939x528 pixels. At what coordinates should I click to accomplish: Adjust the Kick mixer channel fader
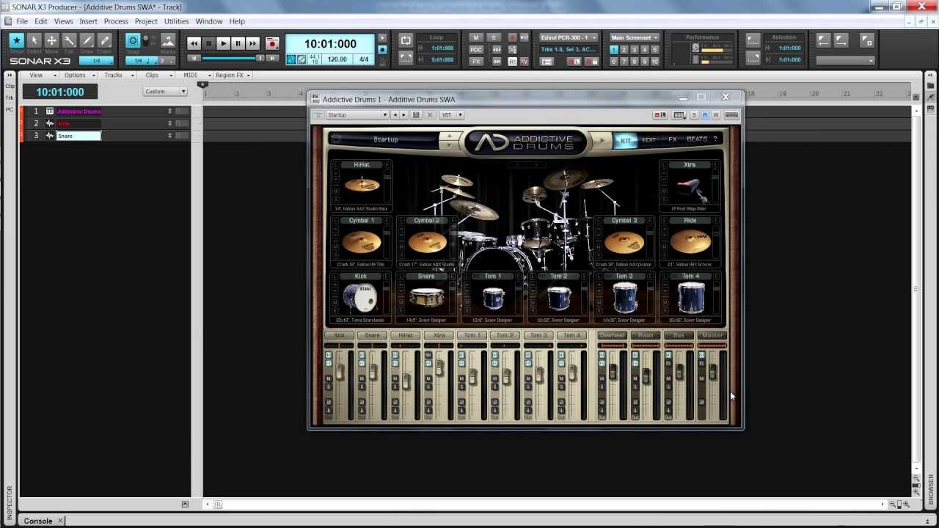[x=340, y=373]
